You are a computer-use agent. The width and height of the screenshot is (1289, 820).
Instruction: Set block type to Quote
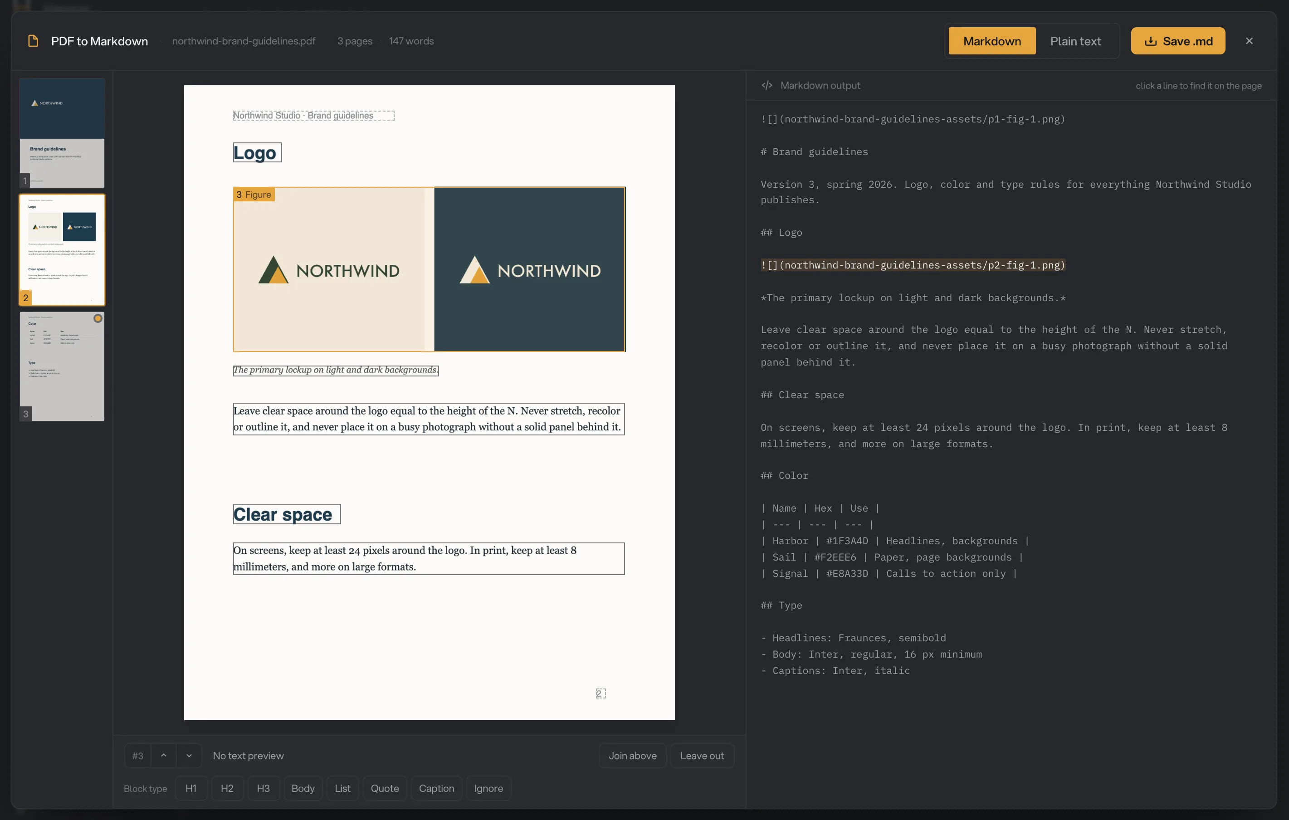click(385, 788)
